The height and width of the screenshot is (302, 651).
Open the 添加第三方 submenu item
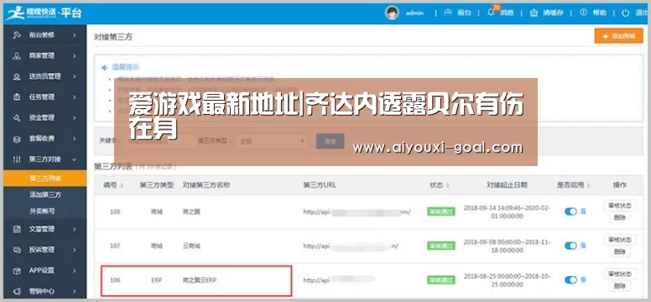click(44, 195)
